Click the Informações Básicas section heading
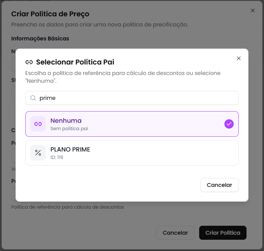This screenshot has width=264, height=251. coord(40,38)
